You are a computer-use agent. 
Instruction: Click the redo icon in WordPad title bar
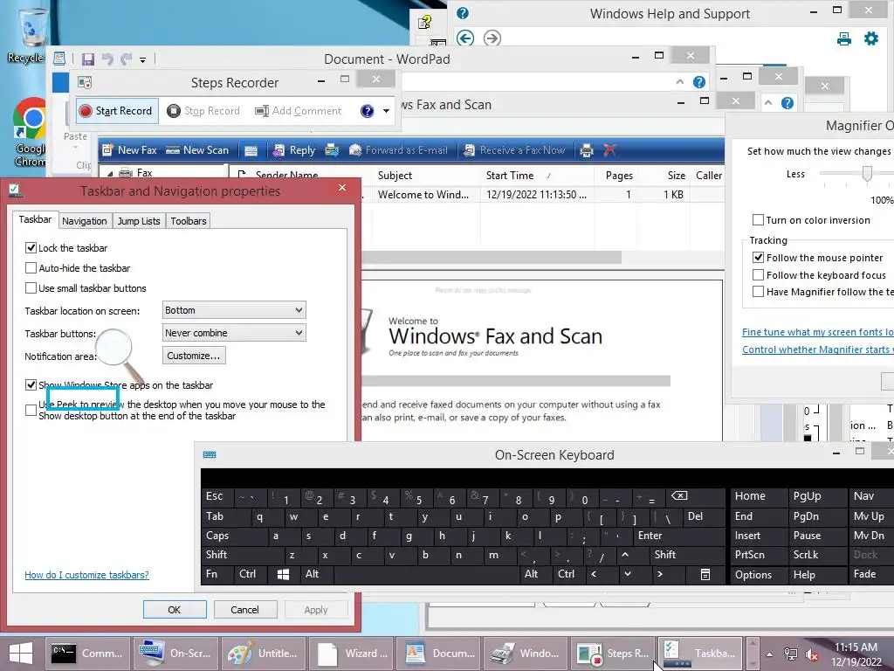coord(126,59)
